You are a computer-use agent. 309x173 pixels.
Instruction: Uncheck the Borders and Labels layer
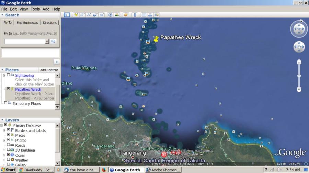coord(8,130)
